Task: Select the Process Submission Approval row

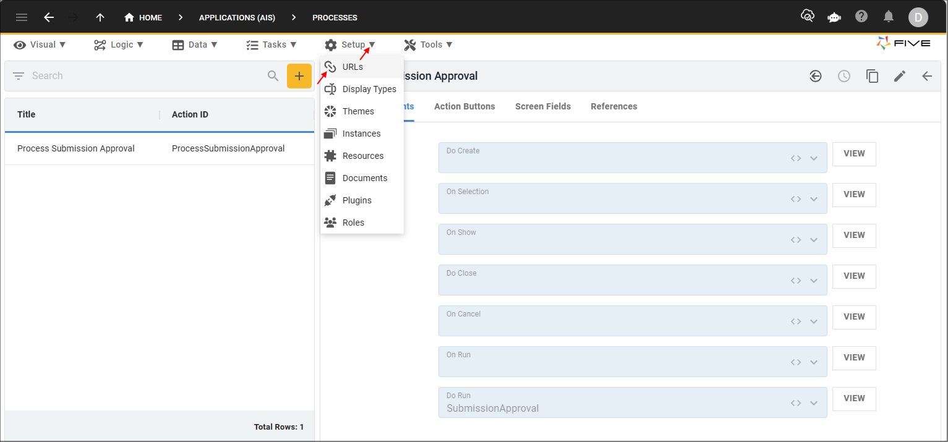Action: [76, 148]
